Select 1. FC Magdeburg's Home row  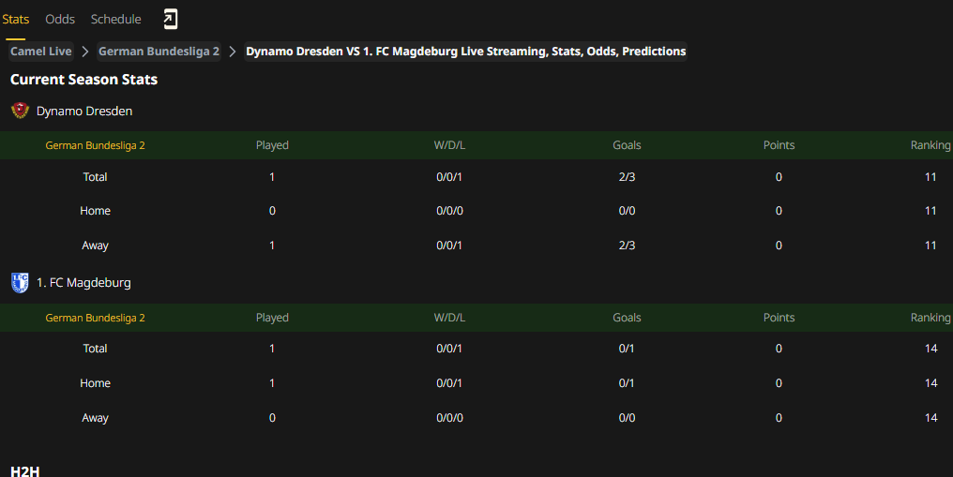click(x=476, y=383)
